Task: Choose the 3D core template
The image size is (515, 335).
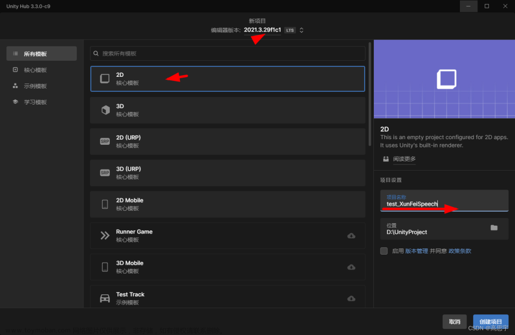Action: pyautogui.click(x=228, y=110)
